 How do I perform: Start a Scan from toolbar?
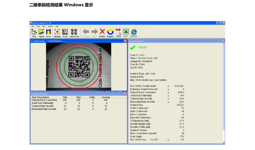pos(65,33)
